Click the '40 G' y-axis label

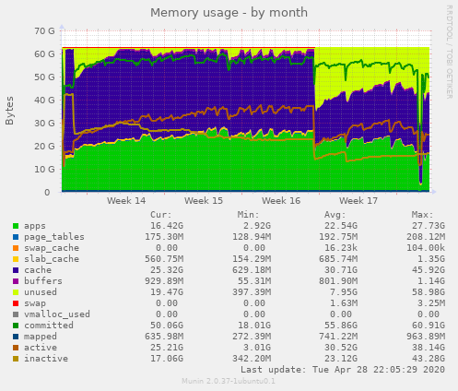click(x=44, y=101)
